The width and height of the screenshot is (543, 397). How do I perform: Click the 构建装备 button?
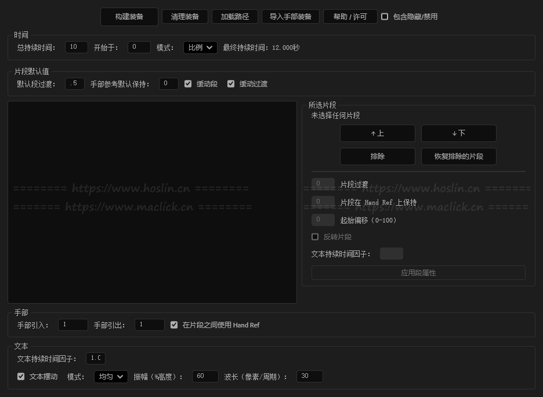pyautogui.click(x=129, y=17)
